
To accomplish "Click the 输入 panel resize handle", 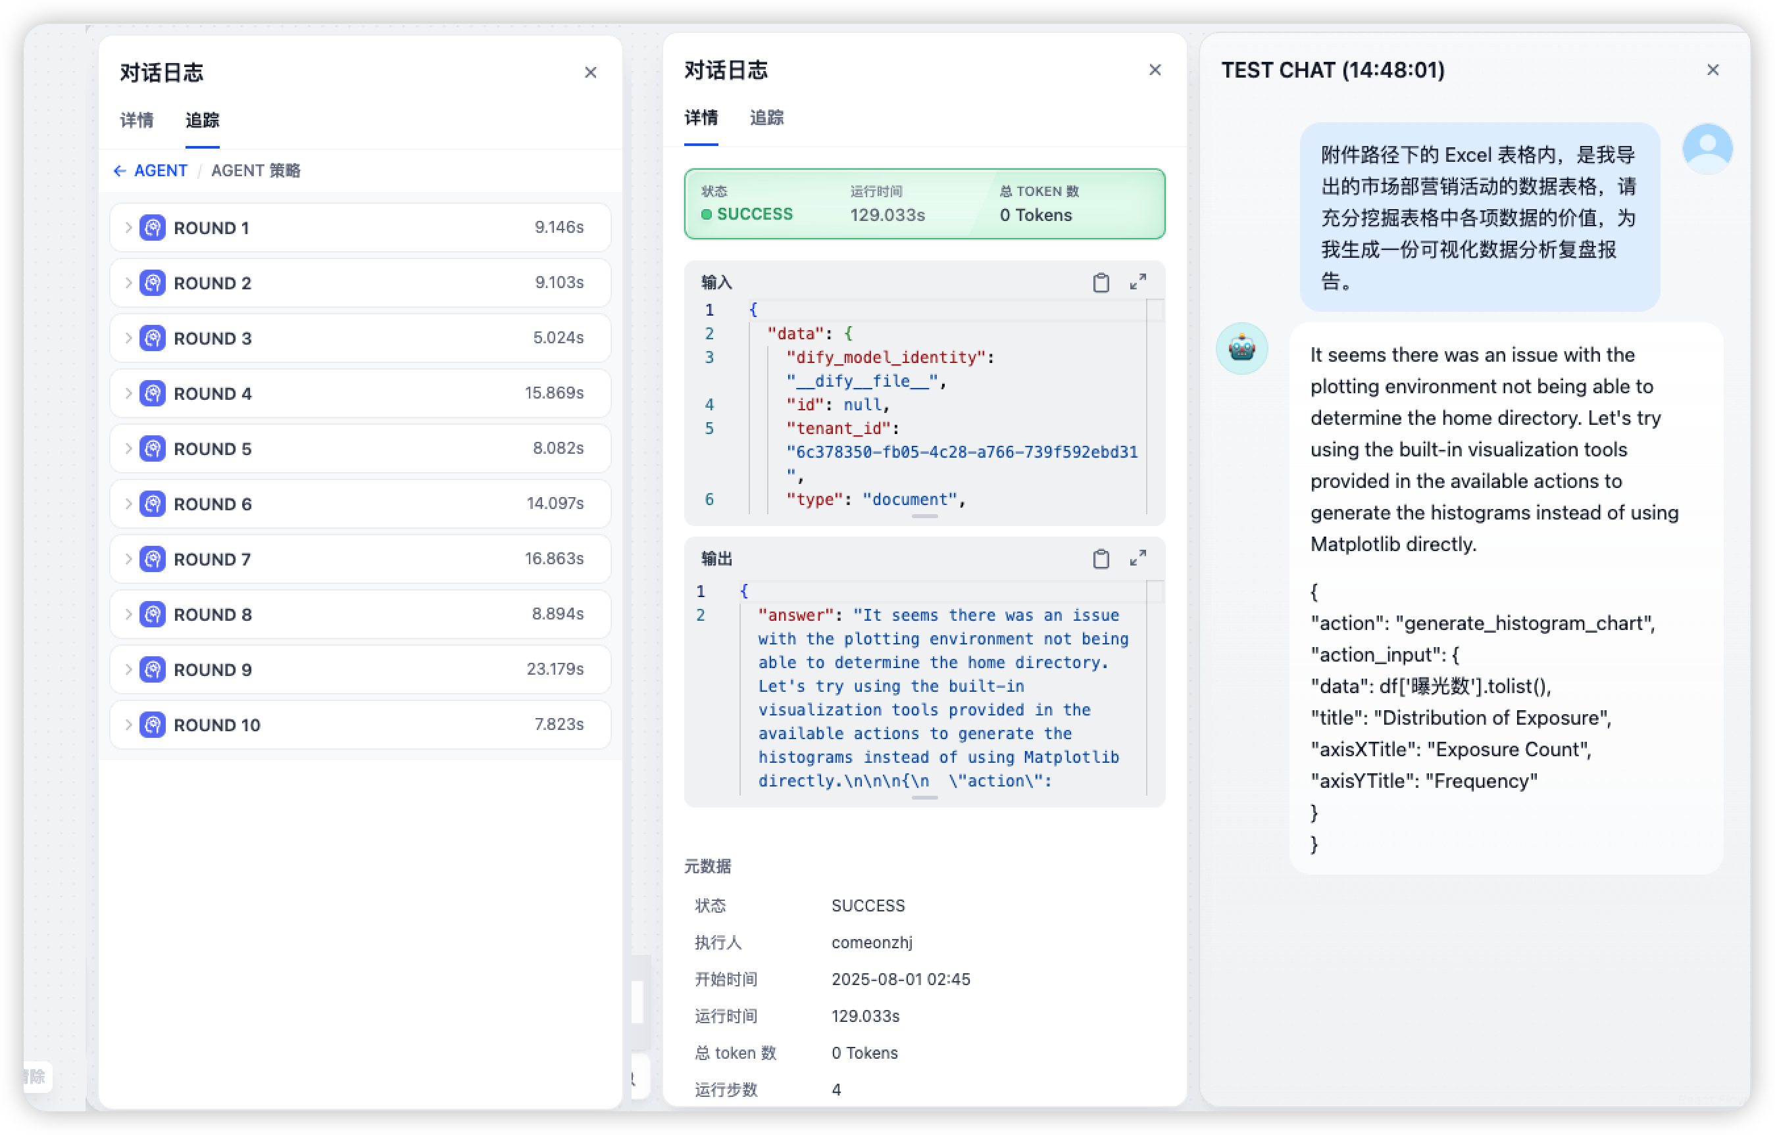I will click(924, 517).
